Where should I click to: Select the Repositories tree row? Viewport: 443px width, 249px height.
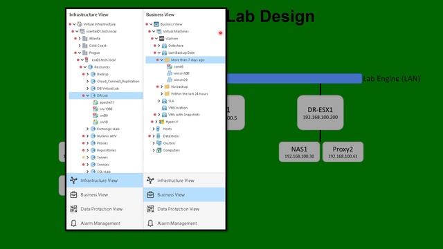[106, 150]
